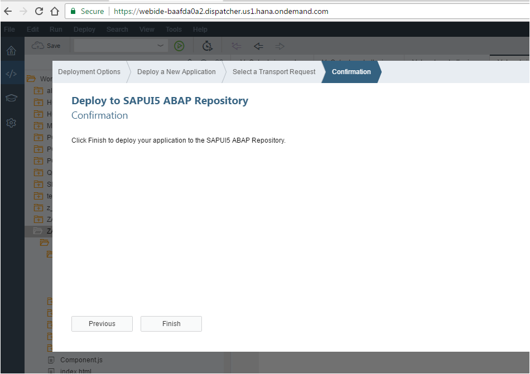Open the Run menu

[56, 30]
